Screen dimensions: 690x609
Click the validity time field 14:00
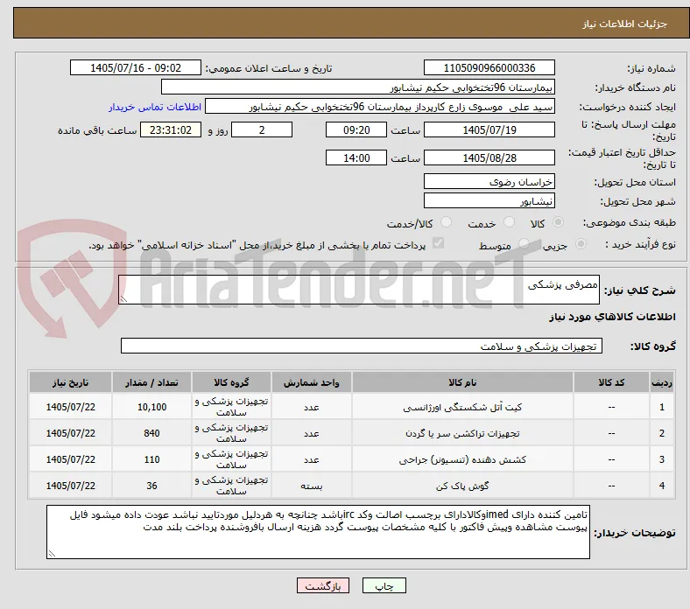click(x=356, y=157)
